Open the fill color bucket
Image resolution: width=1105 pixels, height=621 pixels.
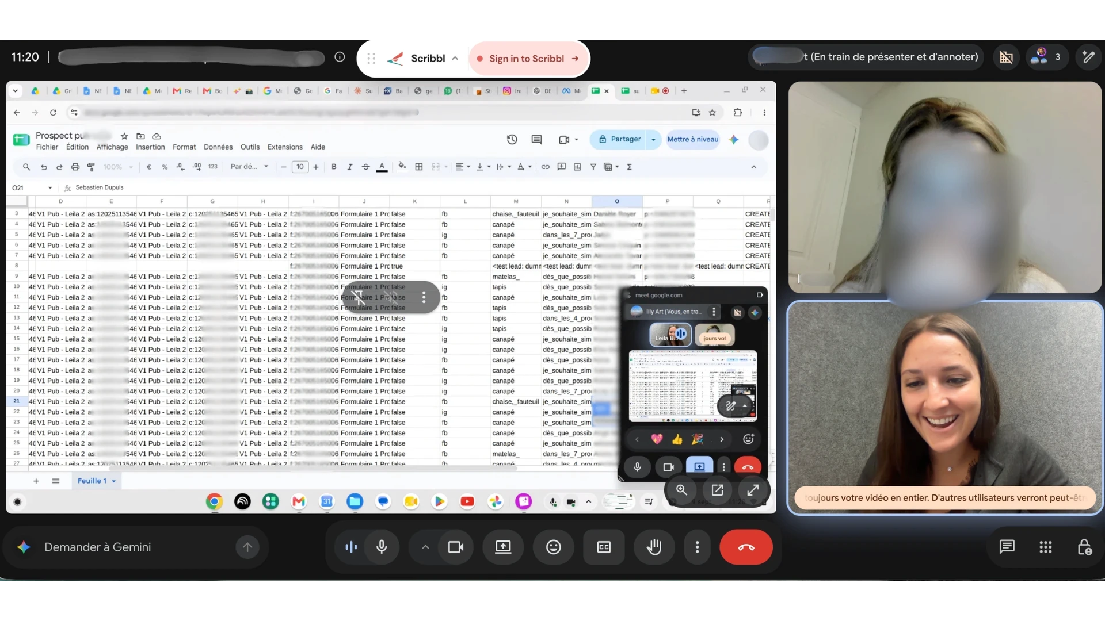pos(402,167)
